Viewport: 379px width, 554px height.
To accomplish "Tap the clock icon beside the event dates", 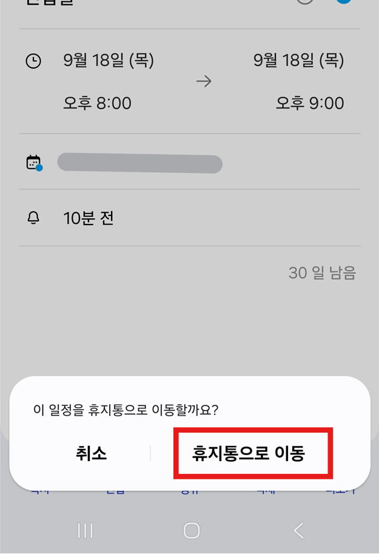I will [x=35, y=61].
